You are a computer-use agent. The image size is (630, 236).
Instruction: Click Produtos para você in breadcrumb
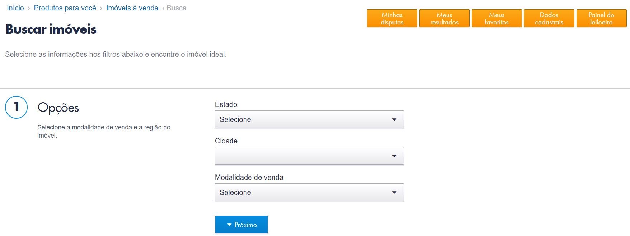(x=65, y=8)
